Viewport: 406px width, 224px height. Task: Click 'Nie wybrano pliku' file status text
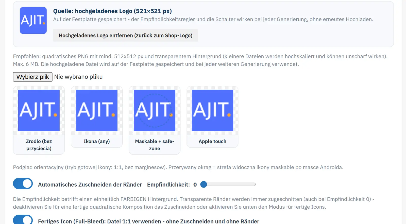[x=78, y=77]
